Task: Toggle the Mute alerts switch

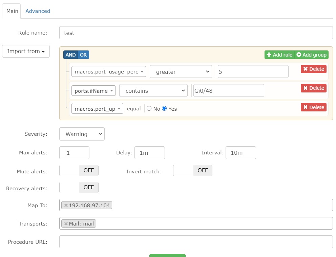Action: click(x=79, y=170)
